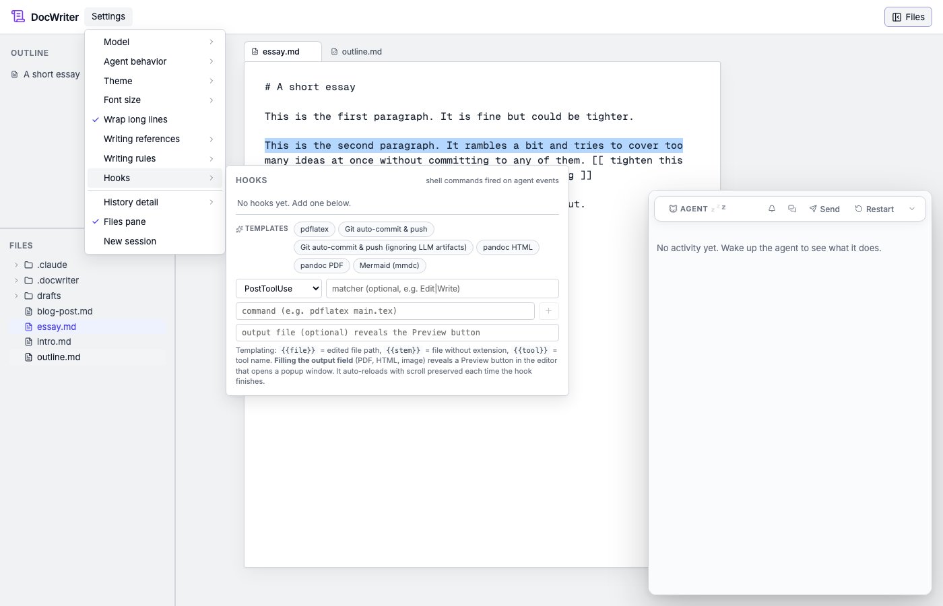Click the .docwriter folder icon

pyautogui.click(x=28, y=280)
